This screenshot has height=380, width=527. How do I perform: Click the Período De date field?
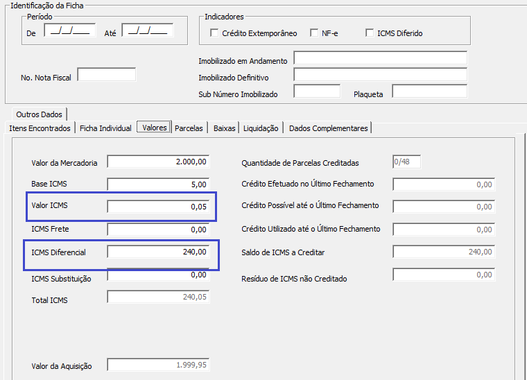(x=70, y=31)
